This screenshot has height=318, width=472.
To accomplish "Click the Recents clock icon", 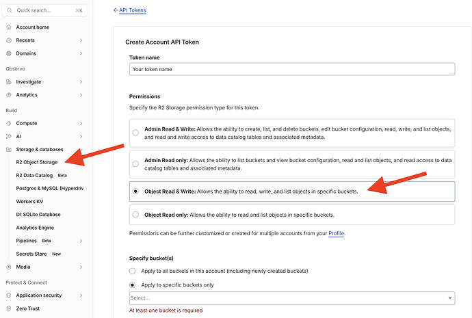I will (9, 40).
